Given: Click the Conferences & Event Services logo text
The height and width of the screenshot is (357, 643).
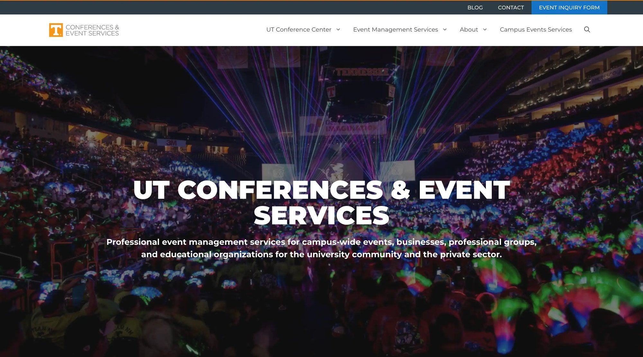Looking at the screenshot, I should pos(92,30).
